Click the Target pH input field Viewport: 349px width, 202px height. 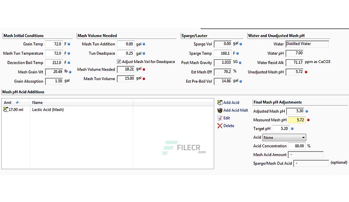pyautogui.click(x=281, y=129)
